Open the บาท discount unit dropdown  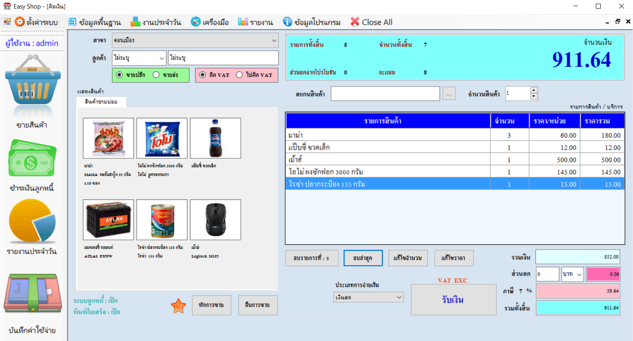572,274
